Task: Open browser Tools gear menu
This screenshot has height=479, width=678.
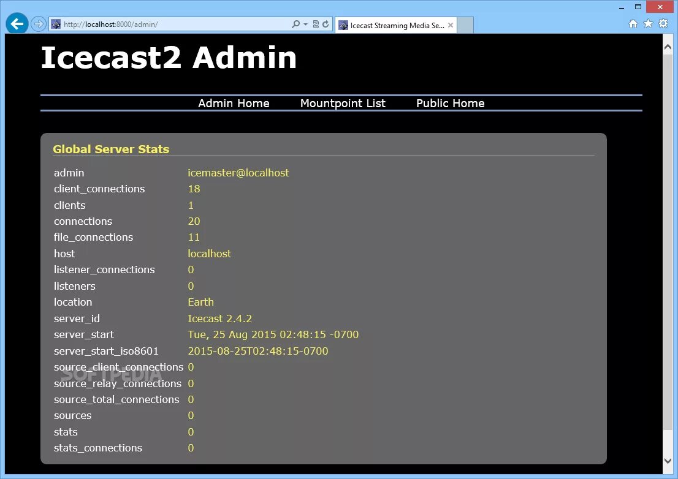Action: coord(663,23)
